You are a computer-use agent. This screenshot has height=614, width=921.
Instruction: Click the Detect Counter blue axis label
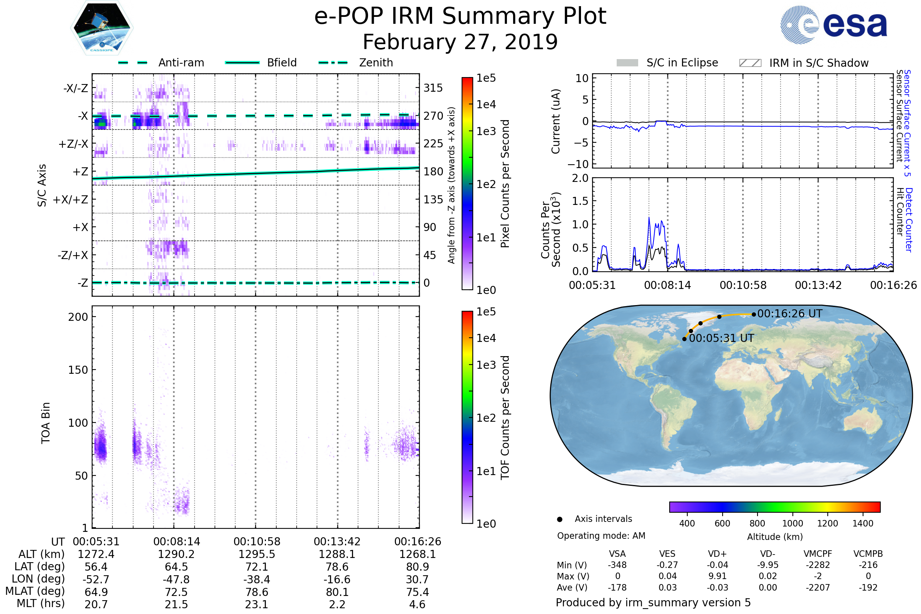908,220
